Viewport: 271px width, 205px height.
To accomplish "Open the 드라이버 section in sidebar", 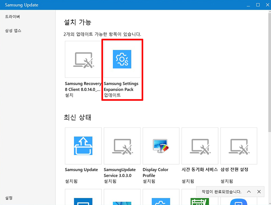I will pyautogui.click(x=13, y=17).
